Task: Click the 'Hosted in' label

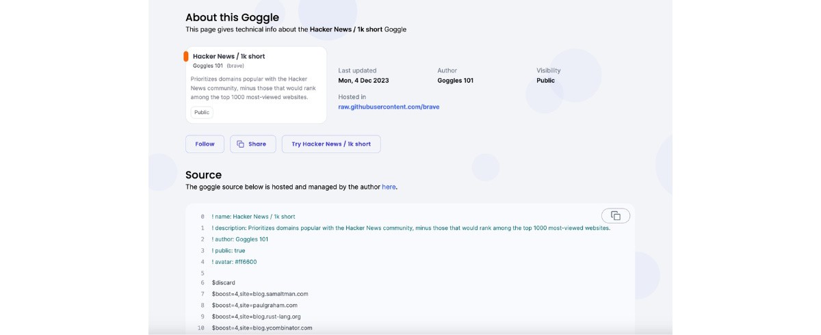Action: point(352,97)
